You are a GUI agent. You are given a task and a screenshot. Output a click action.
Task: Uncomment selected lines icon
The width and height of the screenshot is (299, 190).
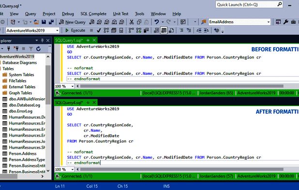coord(189,30)
